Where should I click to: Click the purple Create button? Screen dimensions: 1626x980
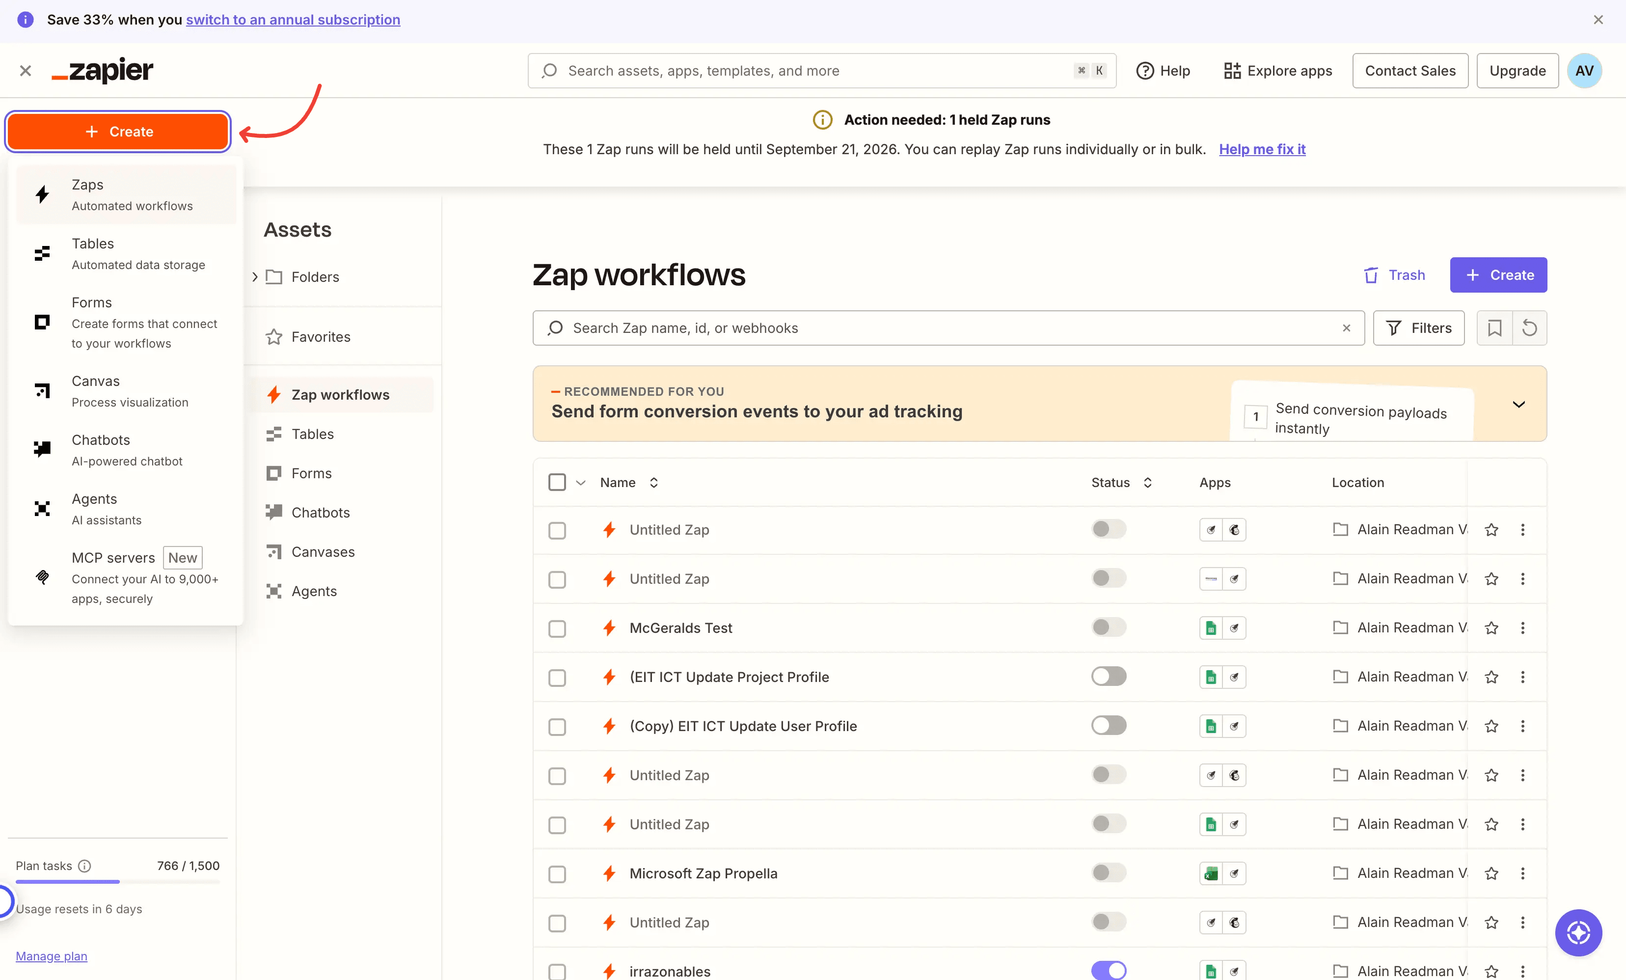tap(1498, 275)
